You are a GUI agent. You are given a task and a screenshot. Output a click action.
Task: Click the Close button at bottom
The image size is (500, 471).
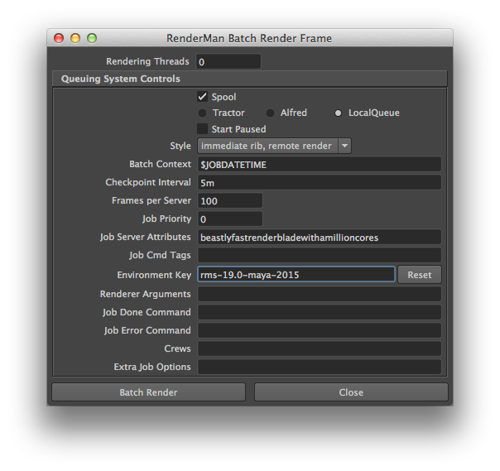(x=351, y=392)
